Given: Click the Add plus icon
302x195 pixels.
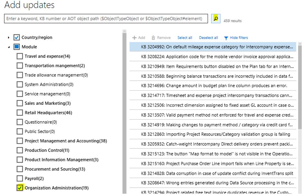Looking at the screenshot, I should [135, 38].
